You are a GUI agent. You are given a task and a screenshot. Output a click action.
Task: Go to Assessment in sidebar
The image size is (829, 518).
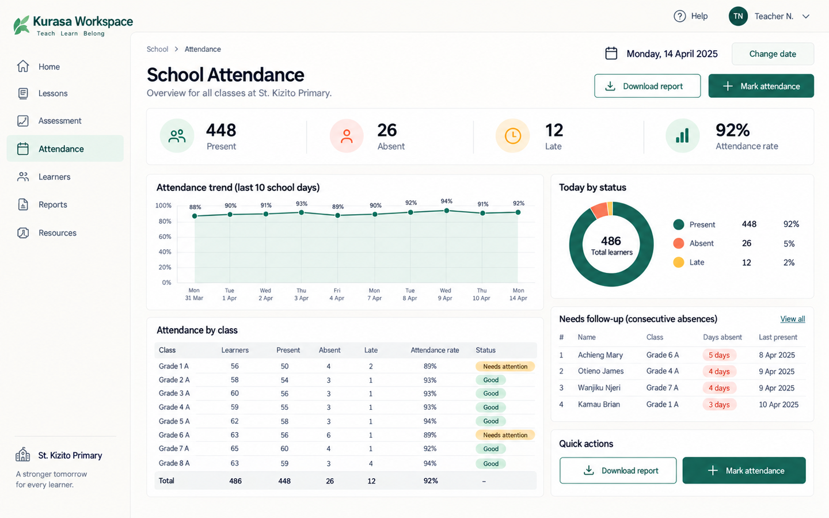[x=65, y=121]
